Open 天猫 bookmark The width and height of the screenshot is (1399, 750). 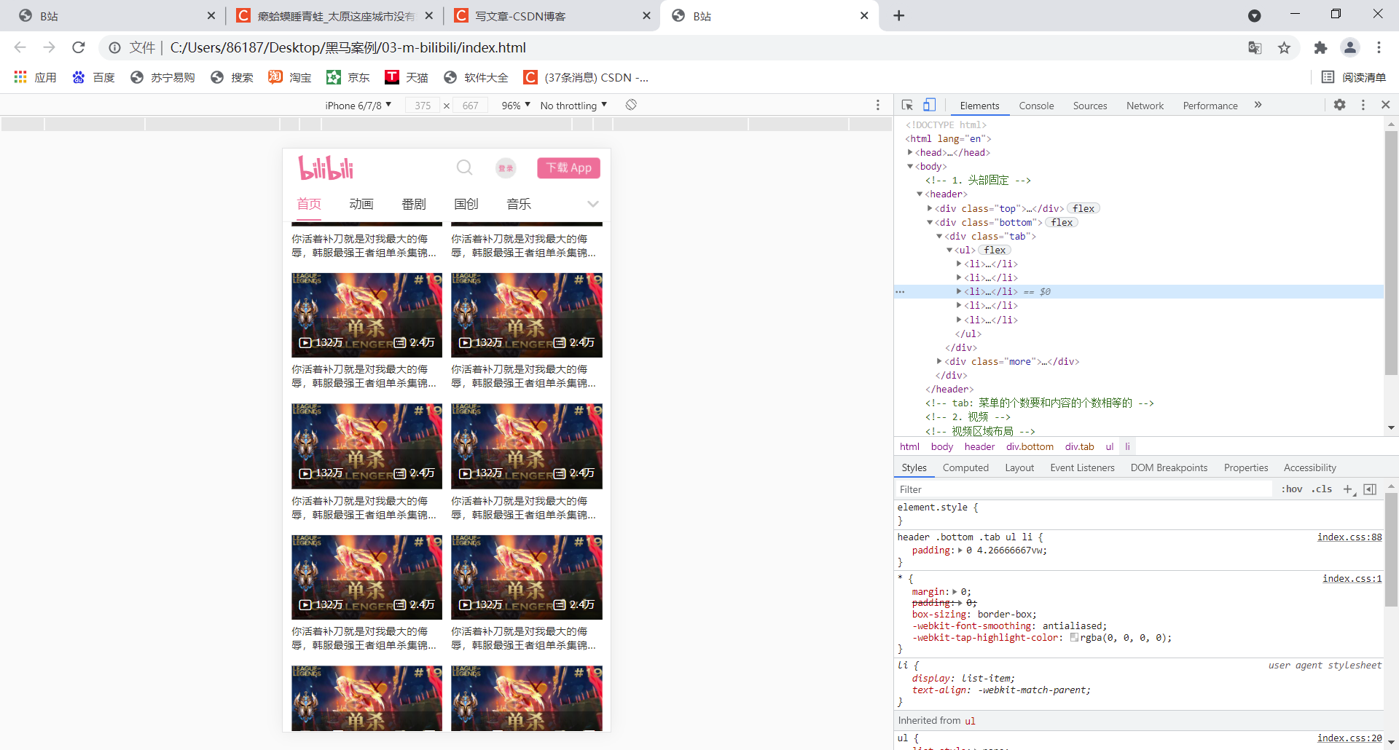pyautogui.click(x=407, y=77)
